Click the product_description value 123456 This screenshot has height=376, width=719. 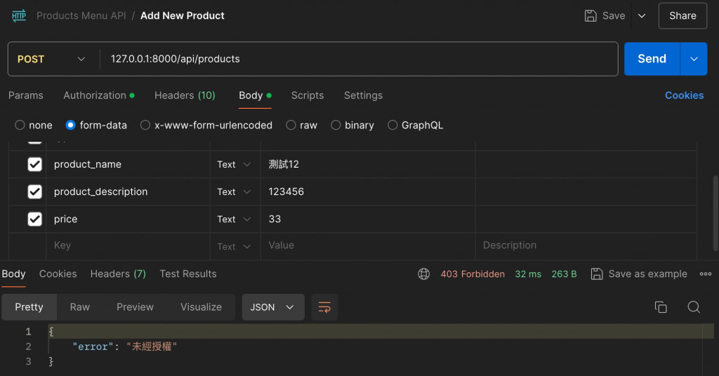pyautogui.click(x=286, y=192)
